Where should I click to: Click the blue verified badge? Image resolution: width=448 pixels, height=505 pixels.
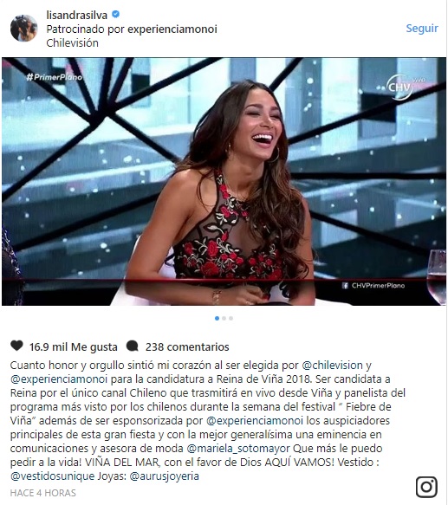[x=115, y=14]
